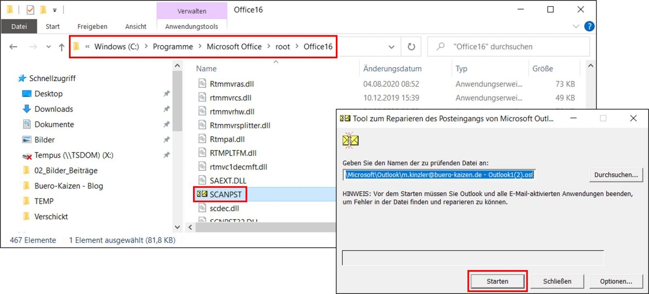
Task: Click Durchsuchen... to browse for file
Action: 616,175
